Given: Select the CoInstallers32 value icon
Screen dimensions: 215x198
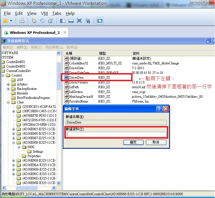Looking at the screenshot, I should coord(66,63).
